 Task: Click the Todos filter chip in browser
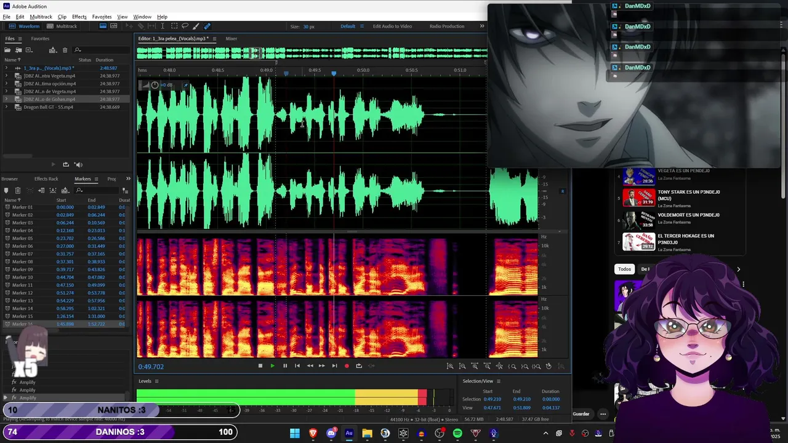coord(624,269)
